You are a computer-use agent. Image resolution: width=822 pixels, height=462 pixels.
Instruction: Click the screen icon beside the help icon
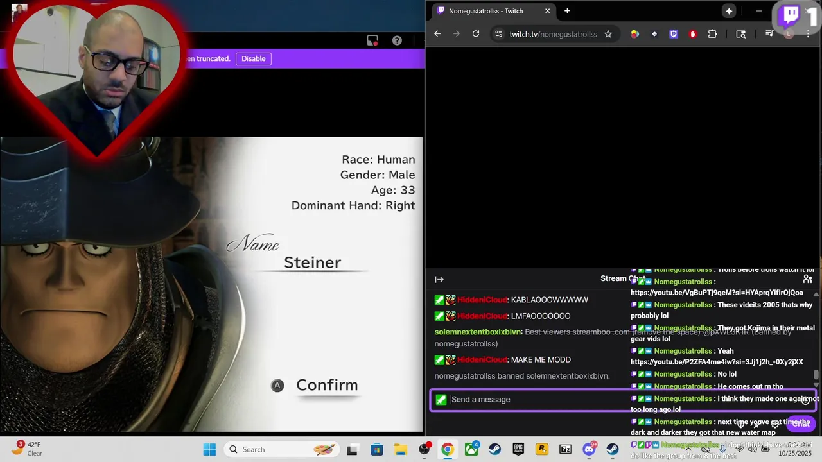point(372,40)
